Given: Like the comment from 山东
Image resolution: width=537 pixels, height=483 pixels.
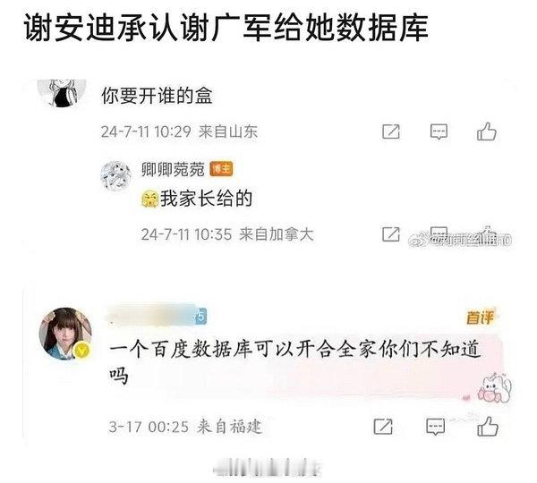Looking at the screenshot, I should (x=487, y=131).
